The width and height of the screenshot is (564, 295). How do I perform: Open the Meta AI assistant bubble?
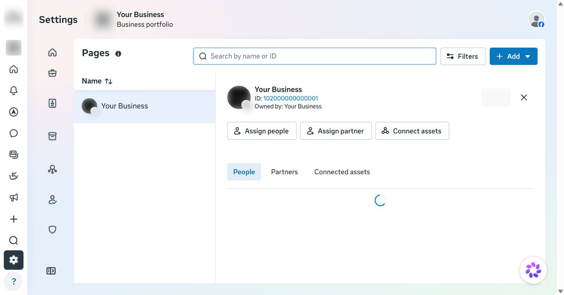tap(533, 270)
